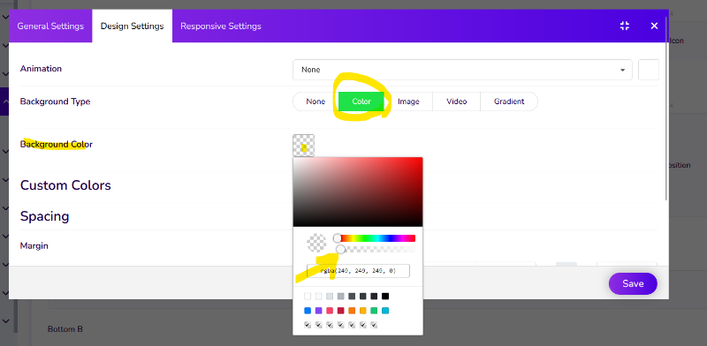Click the rgba(249, 249, 249, 0) value field

358,271
